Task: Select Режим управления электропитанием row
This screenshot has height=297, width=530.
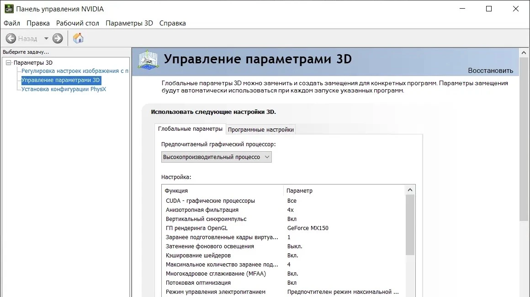Action: coord(283,292)
